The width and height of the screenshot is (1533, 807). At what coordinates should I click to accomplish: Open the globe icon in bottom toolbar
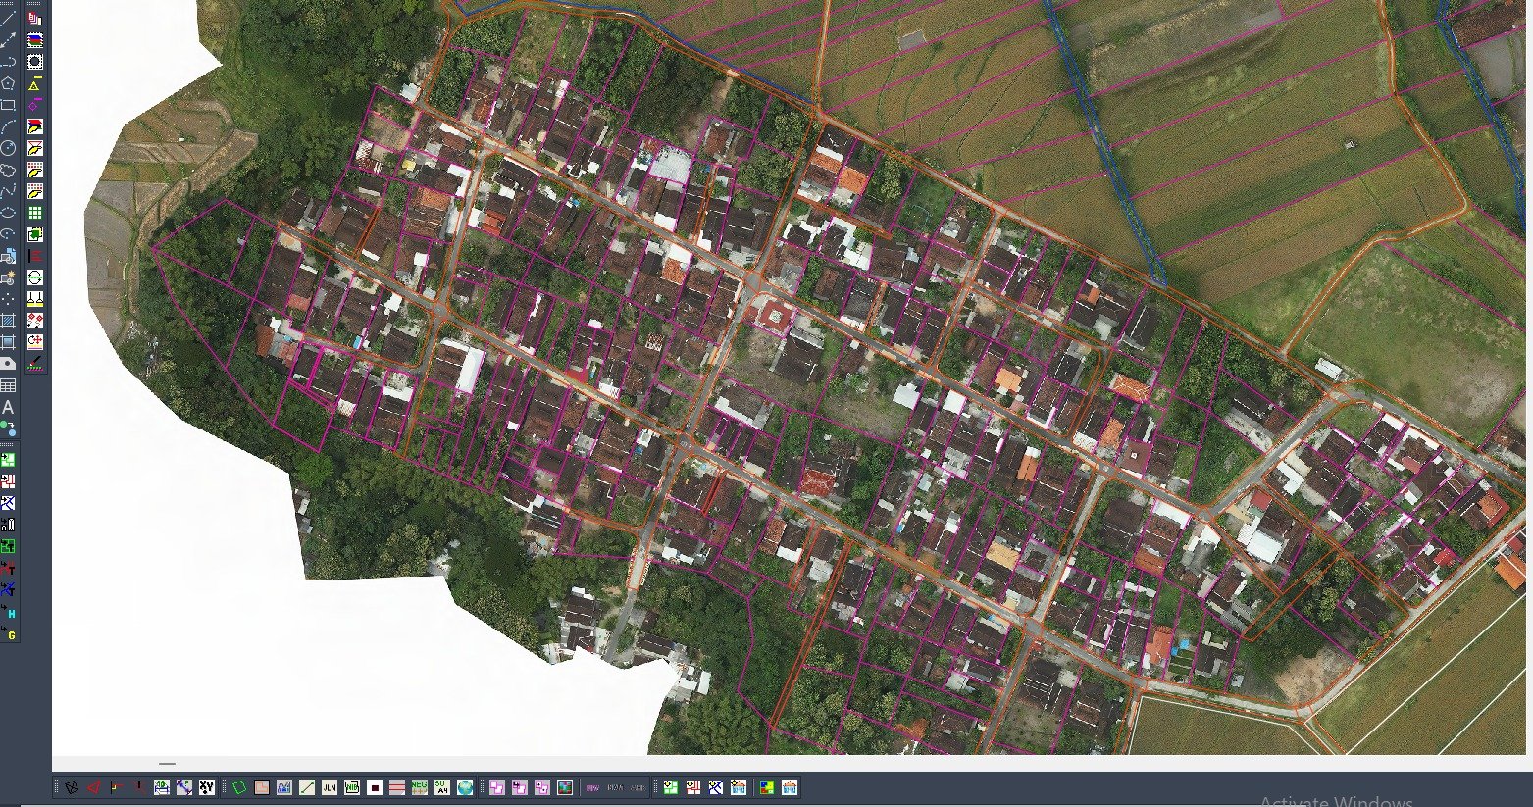pos(465,786)
